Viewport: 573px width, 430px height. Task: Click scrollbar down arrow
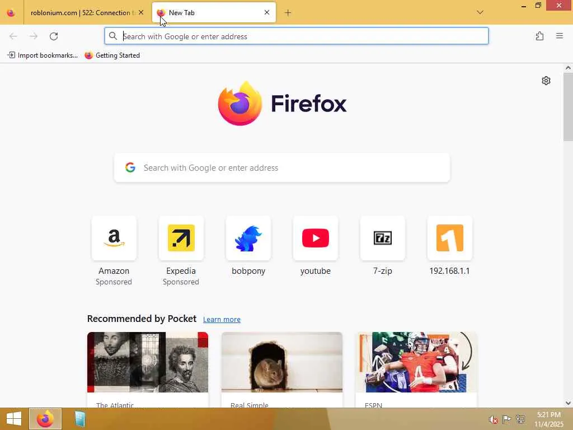point(568,403)
